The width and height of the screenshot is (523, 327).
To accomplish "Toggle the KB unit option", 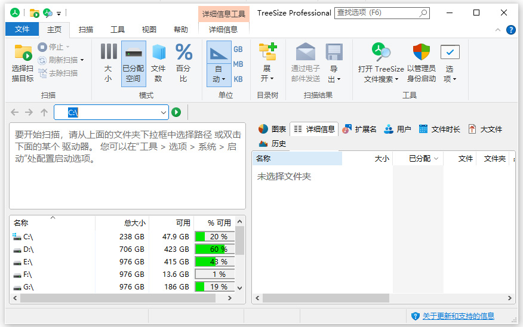I will 238,79.
